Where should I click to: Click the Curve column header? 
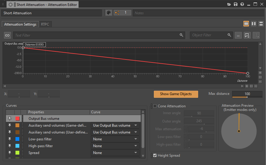click(x=115, y=112)
